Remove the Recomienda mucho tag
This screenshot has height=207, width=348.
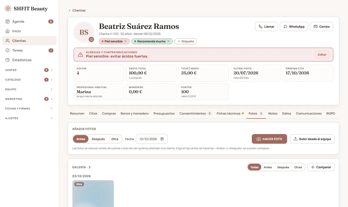pos(168,41)
